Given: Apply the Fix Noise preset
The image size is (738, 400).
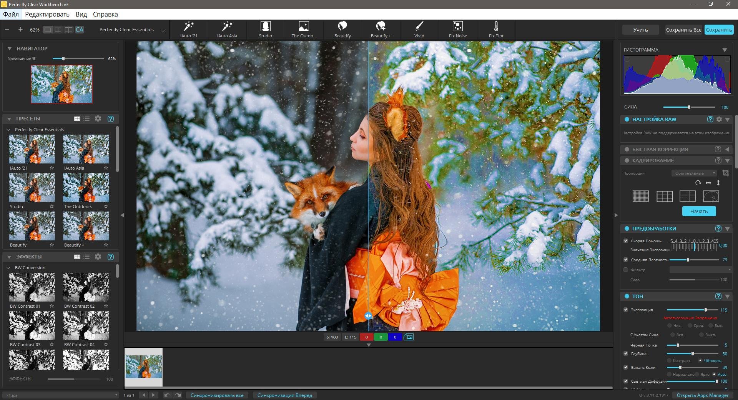Looking at the screenshot, I should click(458, 30).
